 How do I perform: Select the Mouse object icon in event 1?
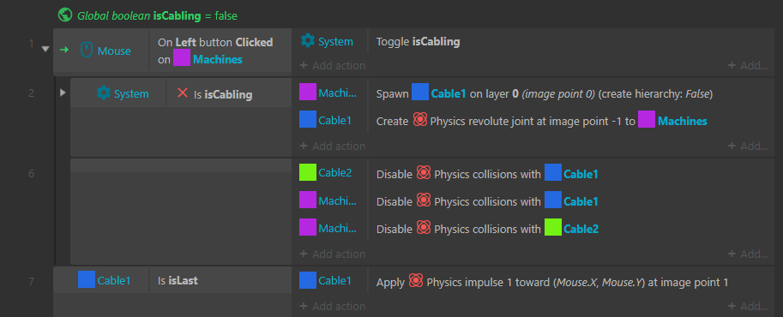87,51
